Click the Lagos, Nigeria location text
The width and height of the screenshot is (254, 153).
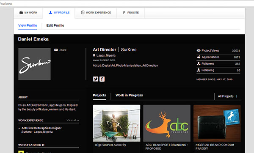(x=106, y=55)
